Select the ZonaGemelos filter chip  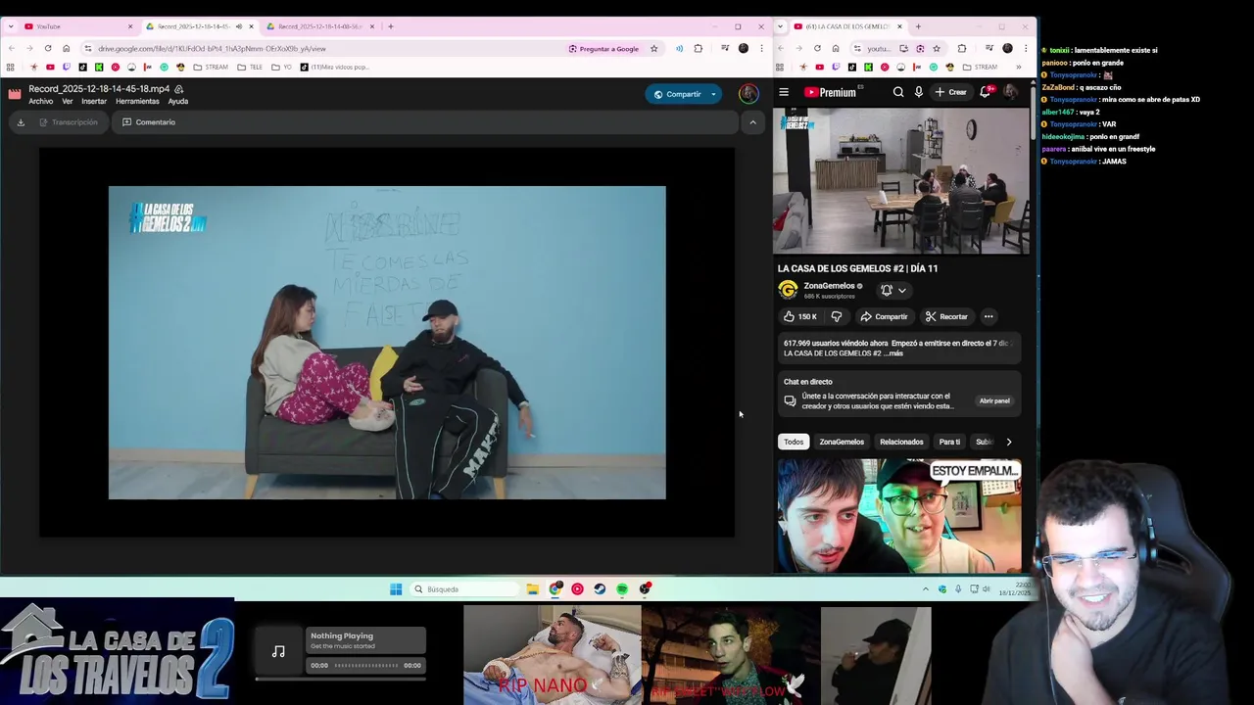[842, 442]
